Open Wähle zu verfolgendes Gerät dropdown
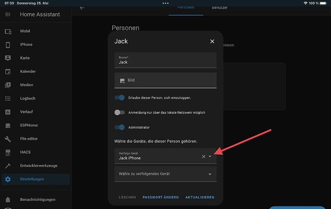Screen dimensions: 331x209 tap(165, 174)
